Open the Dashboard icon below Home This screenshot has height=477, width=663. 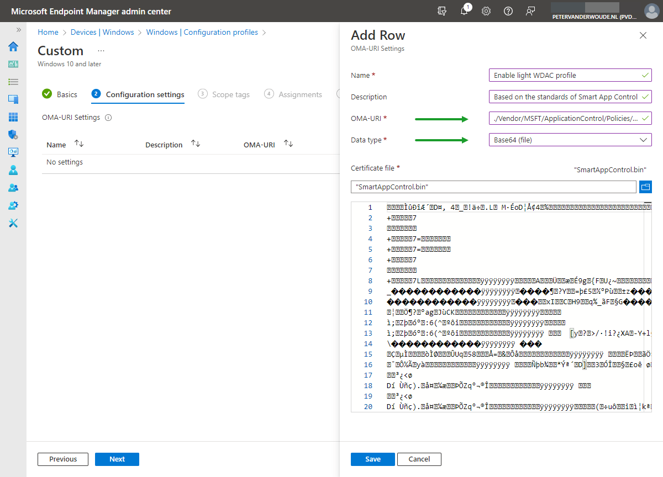pyautogui.click(x=12, y=63)
